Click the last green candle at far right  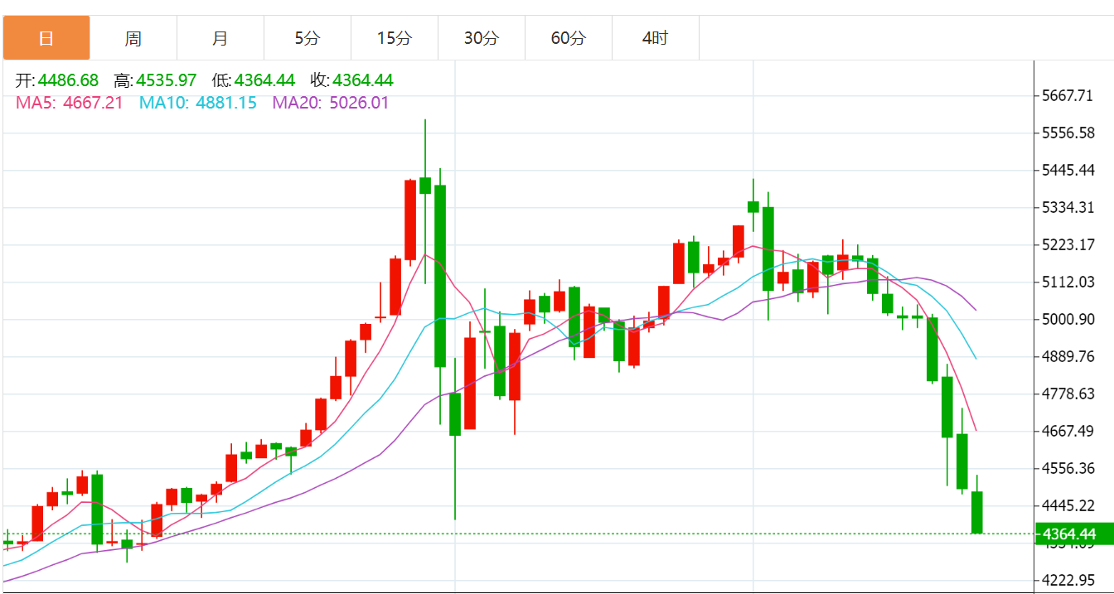point(977,512)
